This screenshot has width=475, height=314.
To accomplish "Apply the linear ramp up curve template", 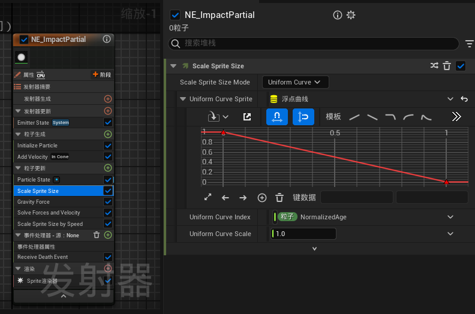I will 354,117.
